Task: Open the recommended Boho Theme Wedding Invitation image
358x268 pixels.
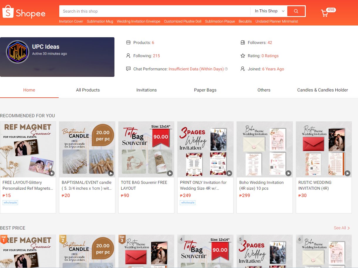Action: tap(265, 149)
